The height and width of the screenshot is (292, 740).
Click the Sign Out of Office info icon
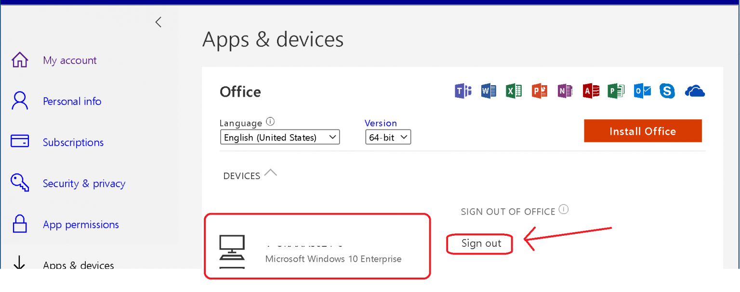tap(564, 209)
